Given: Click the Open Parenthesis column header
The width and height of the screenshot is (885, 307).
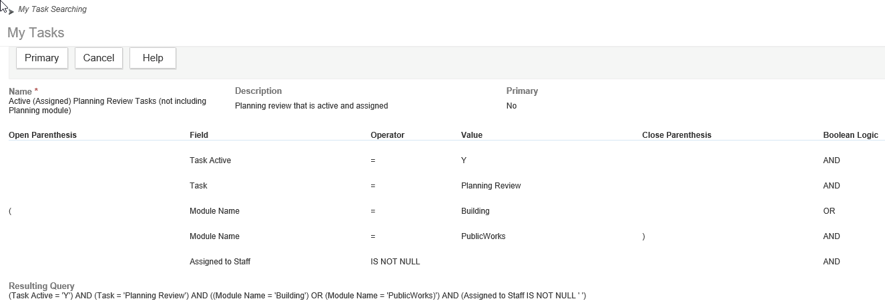Looking at the screenshot, I should tap(43, 135).
